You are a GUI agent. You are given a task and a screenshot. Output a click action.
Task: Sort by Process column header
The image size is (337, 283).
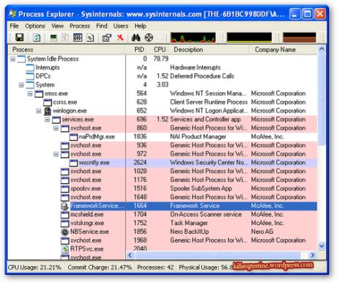[x=67, y=50]
